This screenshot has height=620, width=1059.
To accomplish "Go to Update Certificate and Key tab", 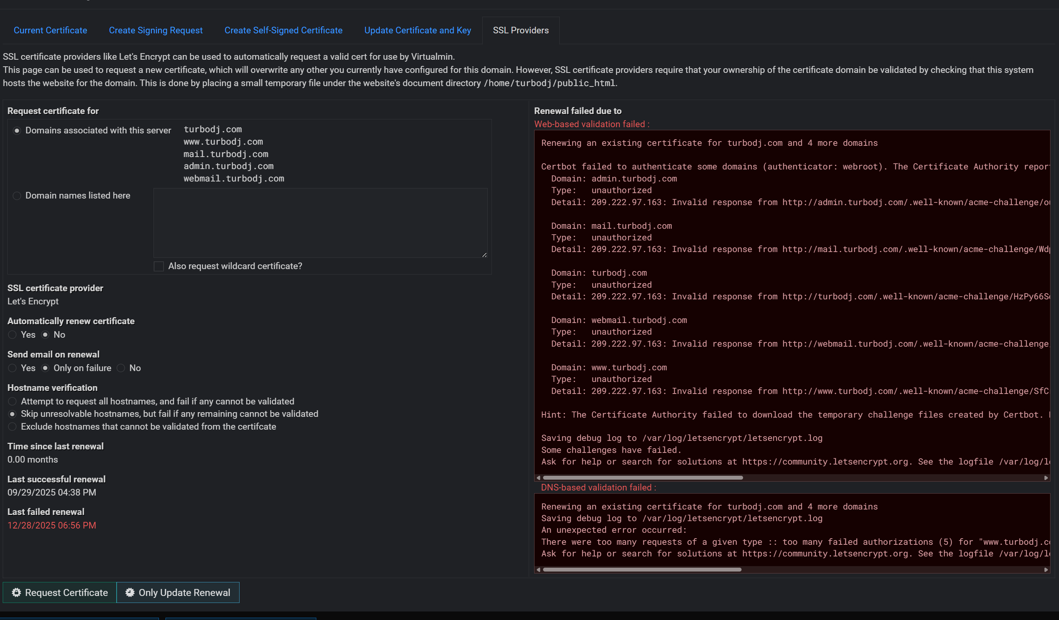I will 417,30.
